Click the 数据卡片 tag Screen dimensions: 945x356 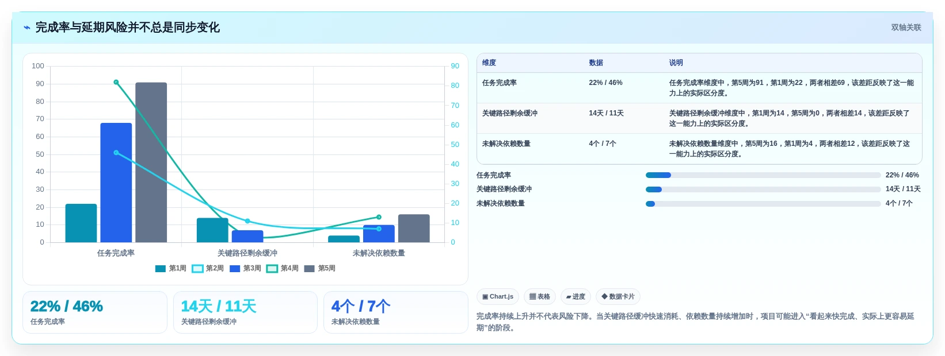(x=618, y=297)
